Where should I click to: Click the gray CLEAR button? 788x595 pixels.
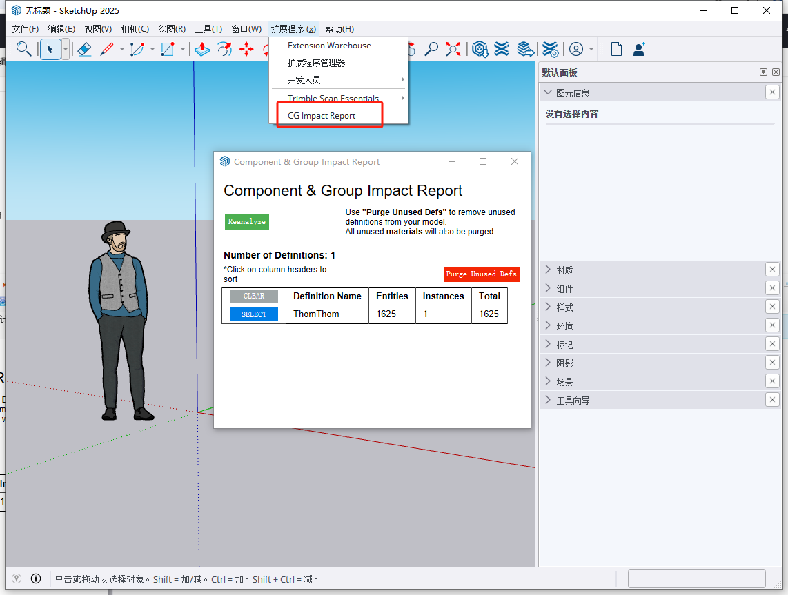[254, 296]
